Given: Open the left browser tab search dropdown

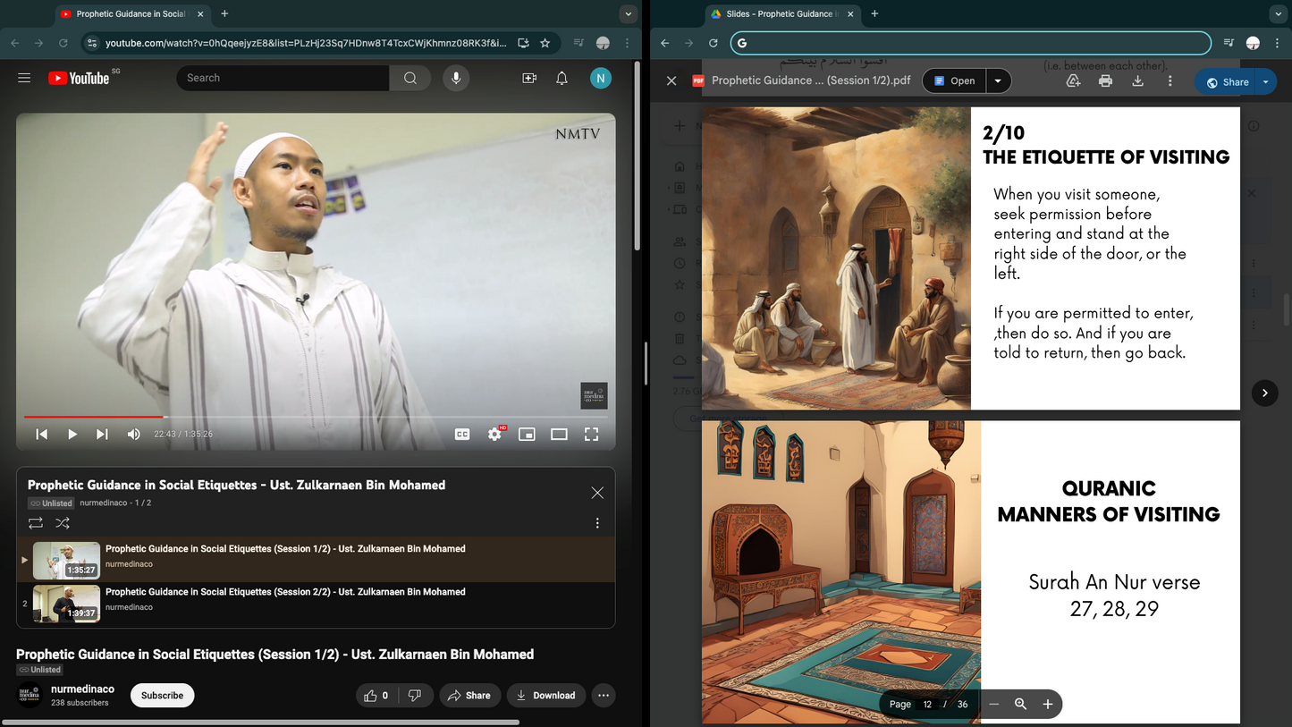Looking at the screenshot, I should pyautogui.click(x=629, y=13).
